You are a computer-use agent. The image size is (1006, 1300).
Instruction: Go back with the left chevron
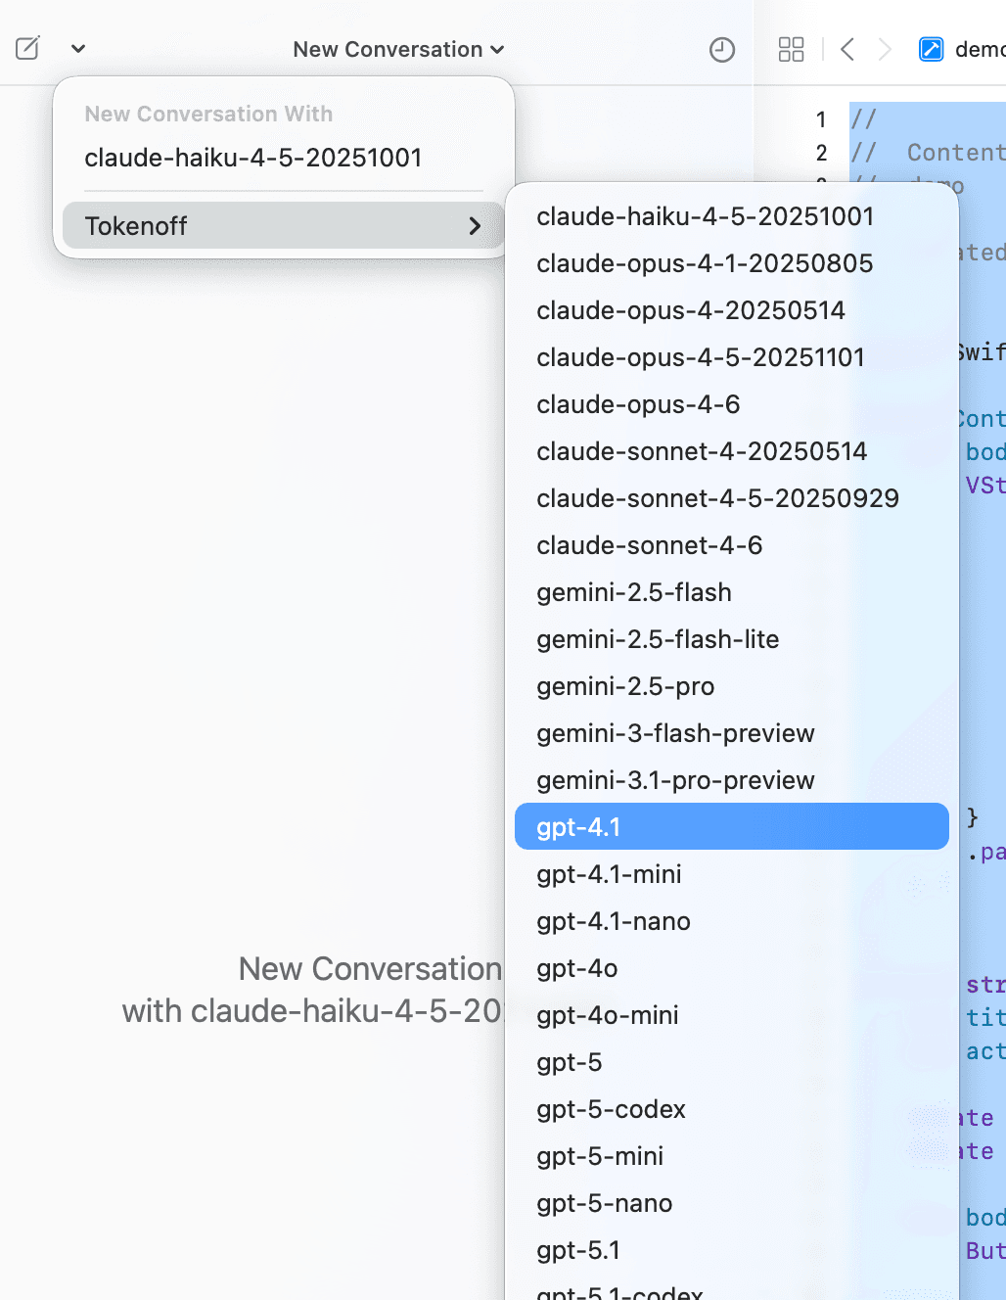pos(847,50)
